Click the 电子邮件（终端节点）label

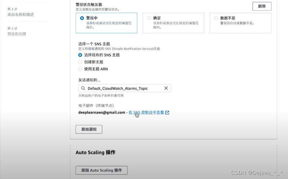click(97, 106)
